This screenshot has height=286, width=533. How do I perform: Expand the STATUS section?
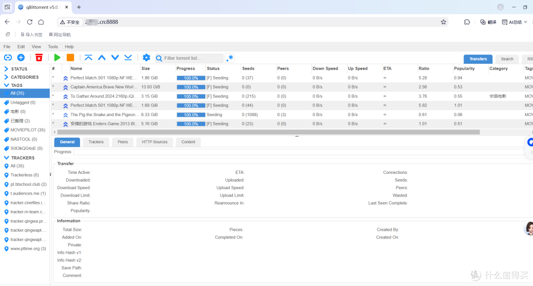(5, 69)
